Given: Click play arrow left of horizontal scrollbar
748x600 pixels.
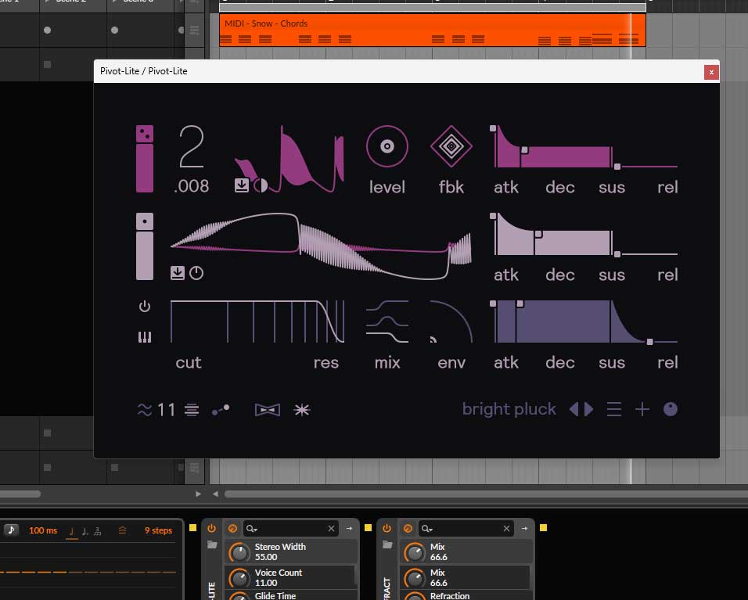Looking at the screenshot, I should pos(198,494).
